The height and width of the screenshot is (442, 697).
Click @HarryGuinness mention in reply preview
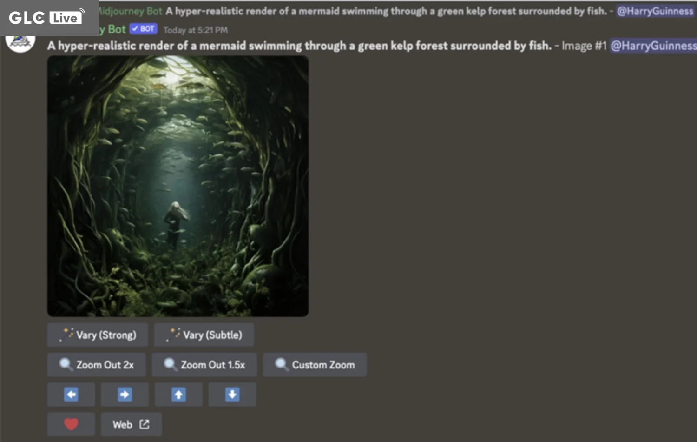[x=655, y=11]
